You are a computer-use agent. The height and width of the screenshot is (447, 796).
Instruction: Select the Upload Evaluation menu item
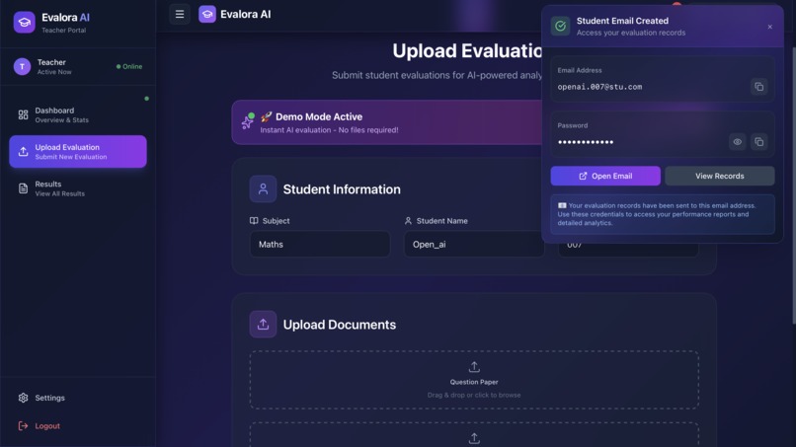[78, 151]
